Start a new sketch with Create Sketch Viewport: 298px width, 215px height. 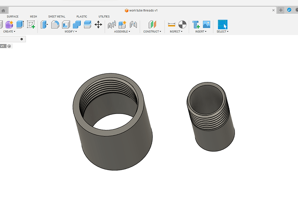(31, 25)
